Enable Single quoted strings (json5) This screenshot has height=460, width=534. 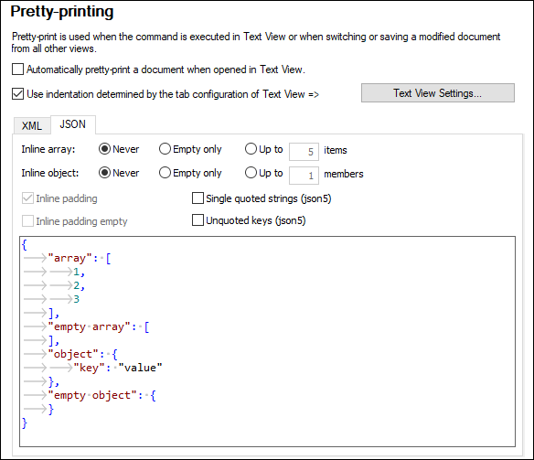pos(198,198)
